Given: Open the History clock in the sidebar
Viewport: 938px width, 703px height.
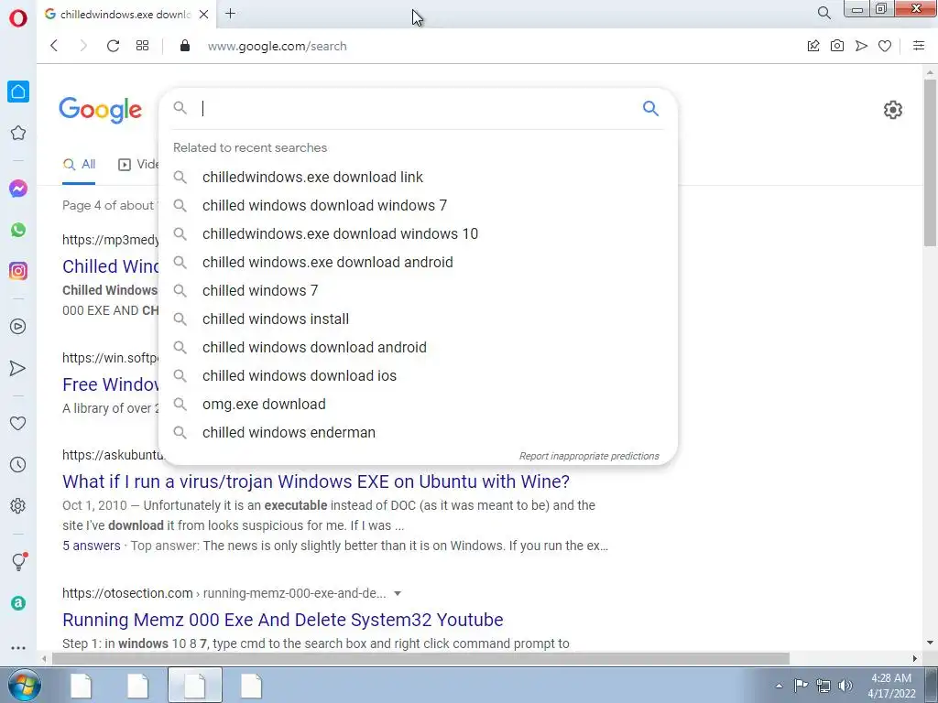Looking at the screenshot, I should coord(18,464).
